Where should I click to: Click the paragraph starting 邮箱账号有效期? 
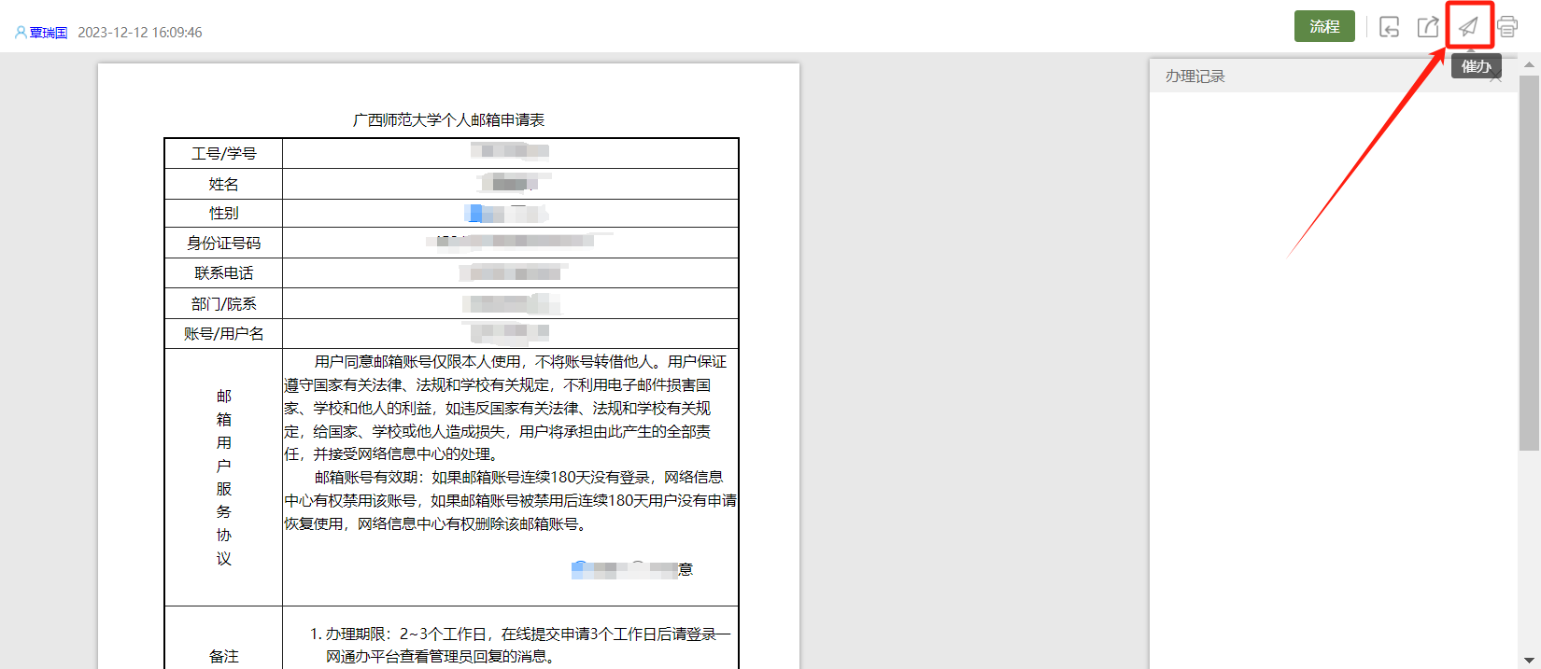point(510,501)
